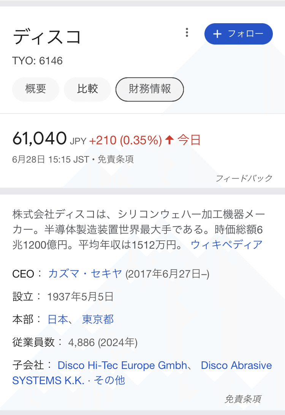The image size is (285, 415).
Task: Select the 比較 tab
Action: click(87, 89)
